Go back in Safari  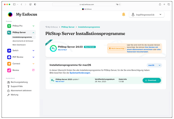click(x=21, y=4)
